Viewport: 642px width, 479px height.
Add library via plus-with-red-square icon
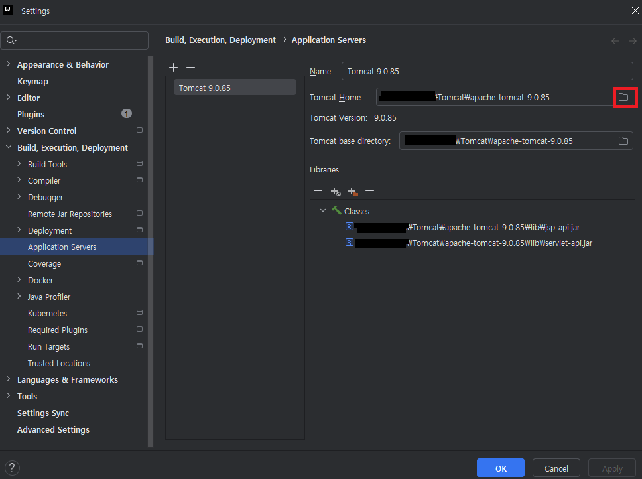[353, 191]
